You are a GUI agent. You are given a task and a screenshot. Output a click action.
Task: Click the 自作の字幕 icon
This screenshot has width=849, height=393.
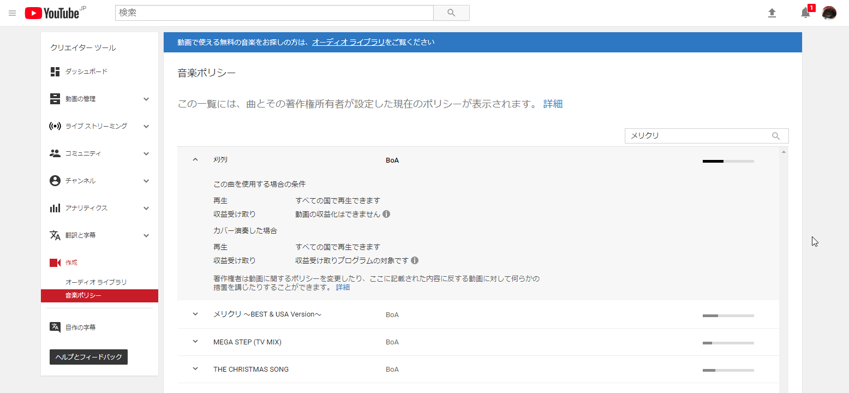tap(55, 327)
